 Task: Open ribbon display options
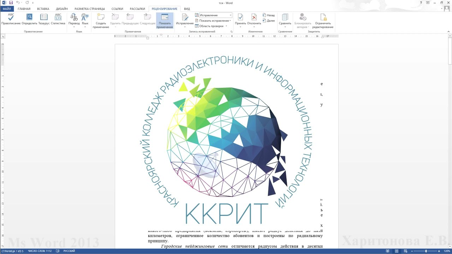click(428, 2)
